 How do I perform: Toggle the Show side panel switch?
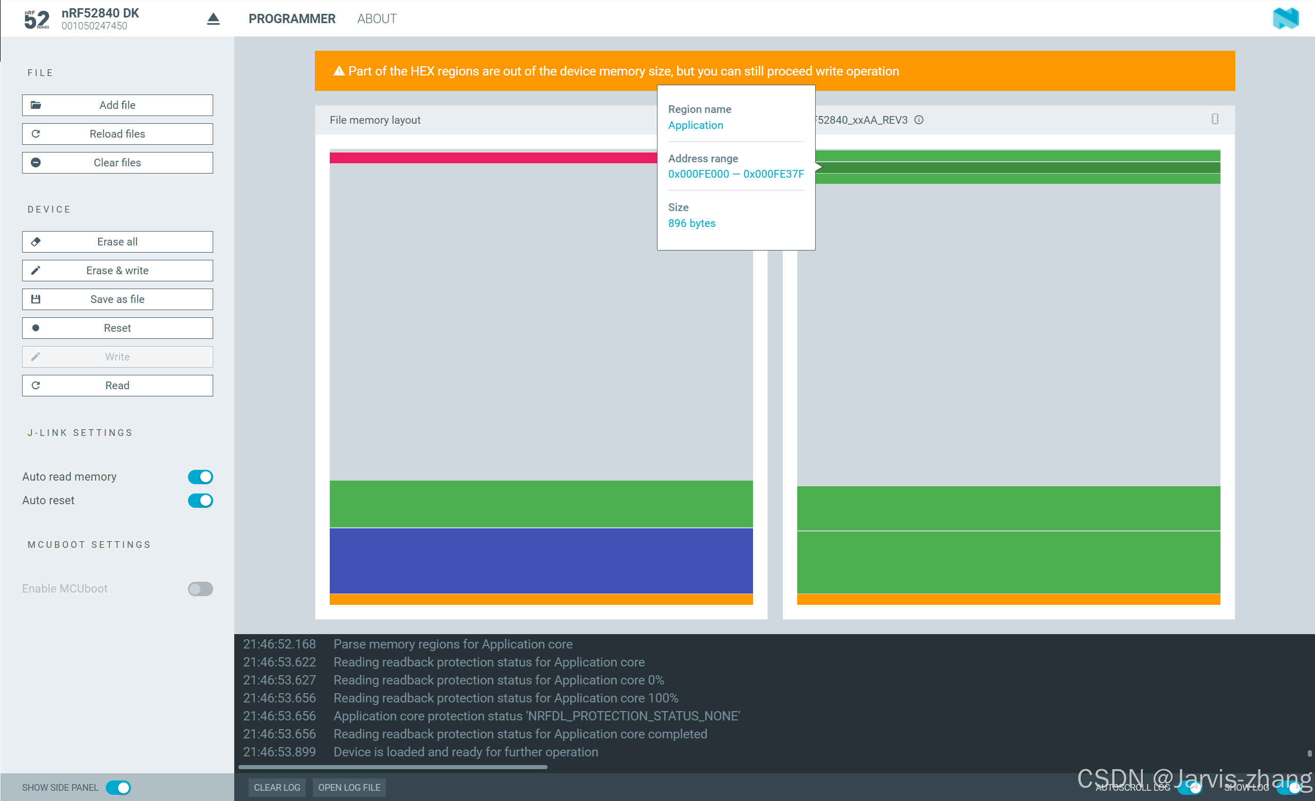(118, 787)
